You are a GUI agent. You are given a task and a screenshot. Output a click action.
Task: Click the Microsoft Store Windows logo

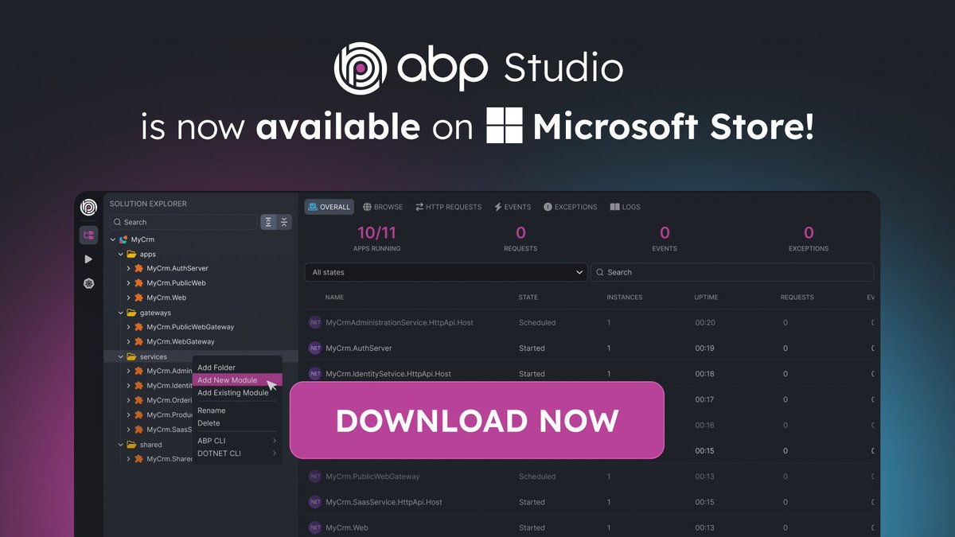coord(504,126)
